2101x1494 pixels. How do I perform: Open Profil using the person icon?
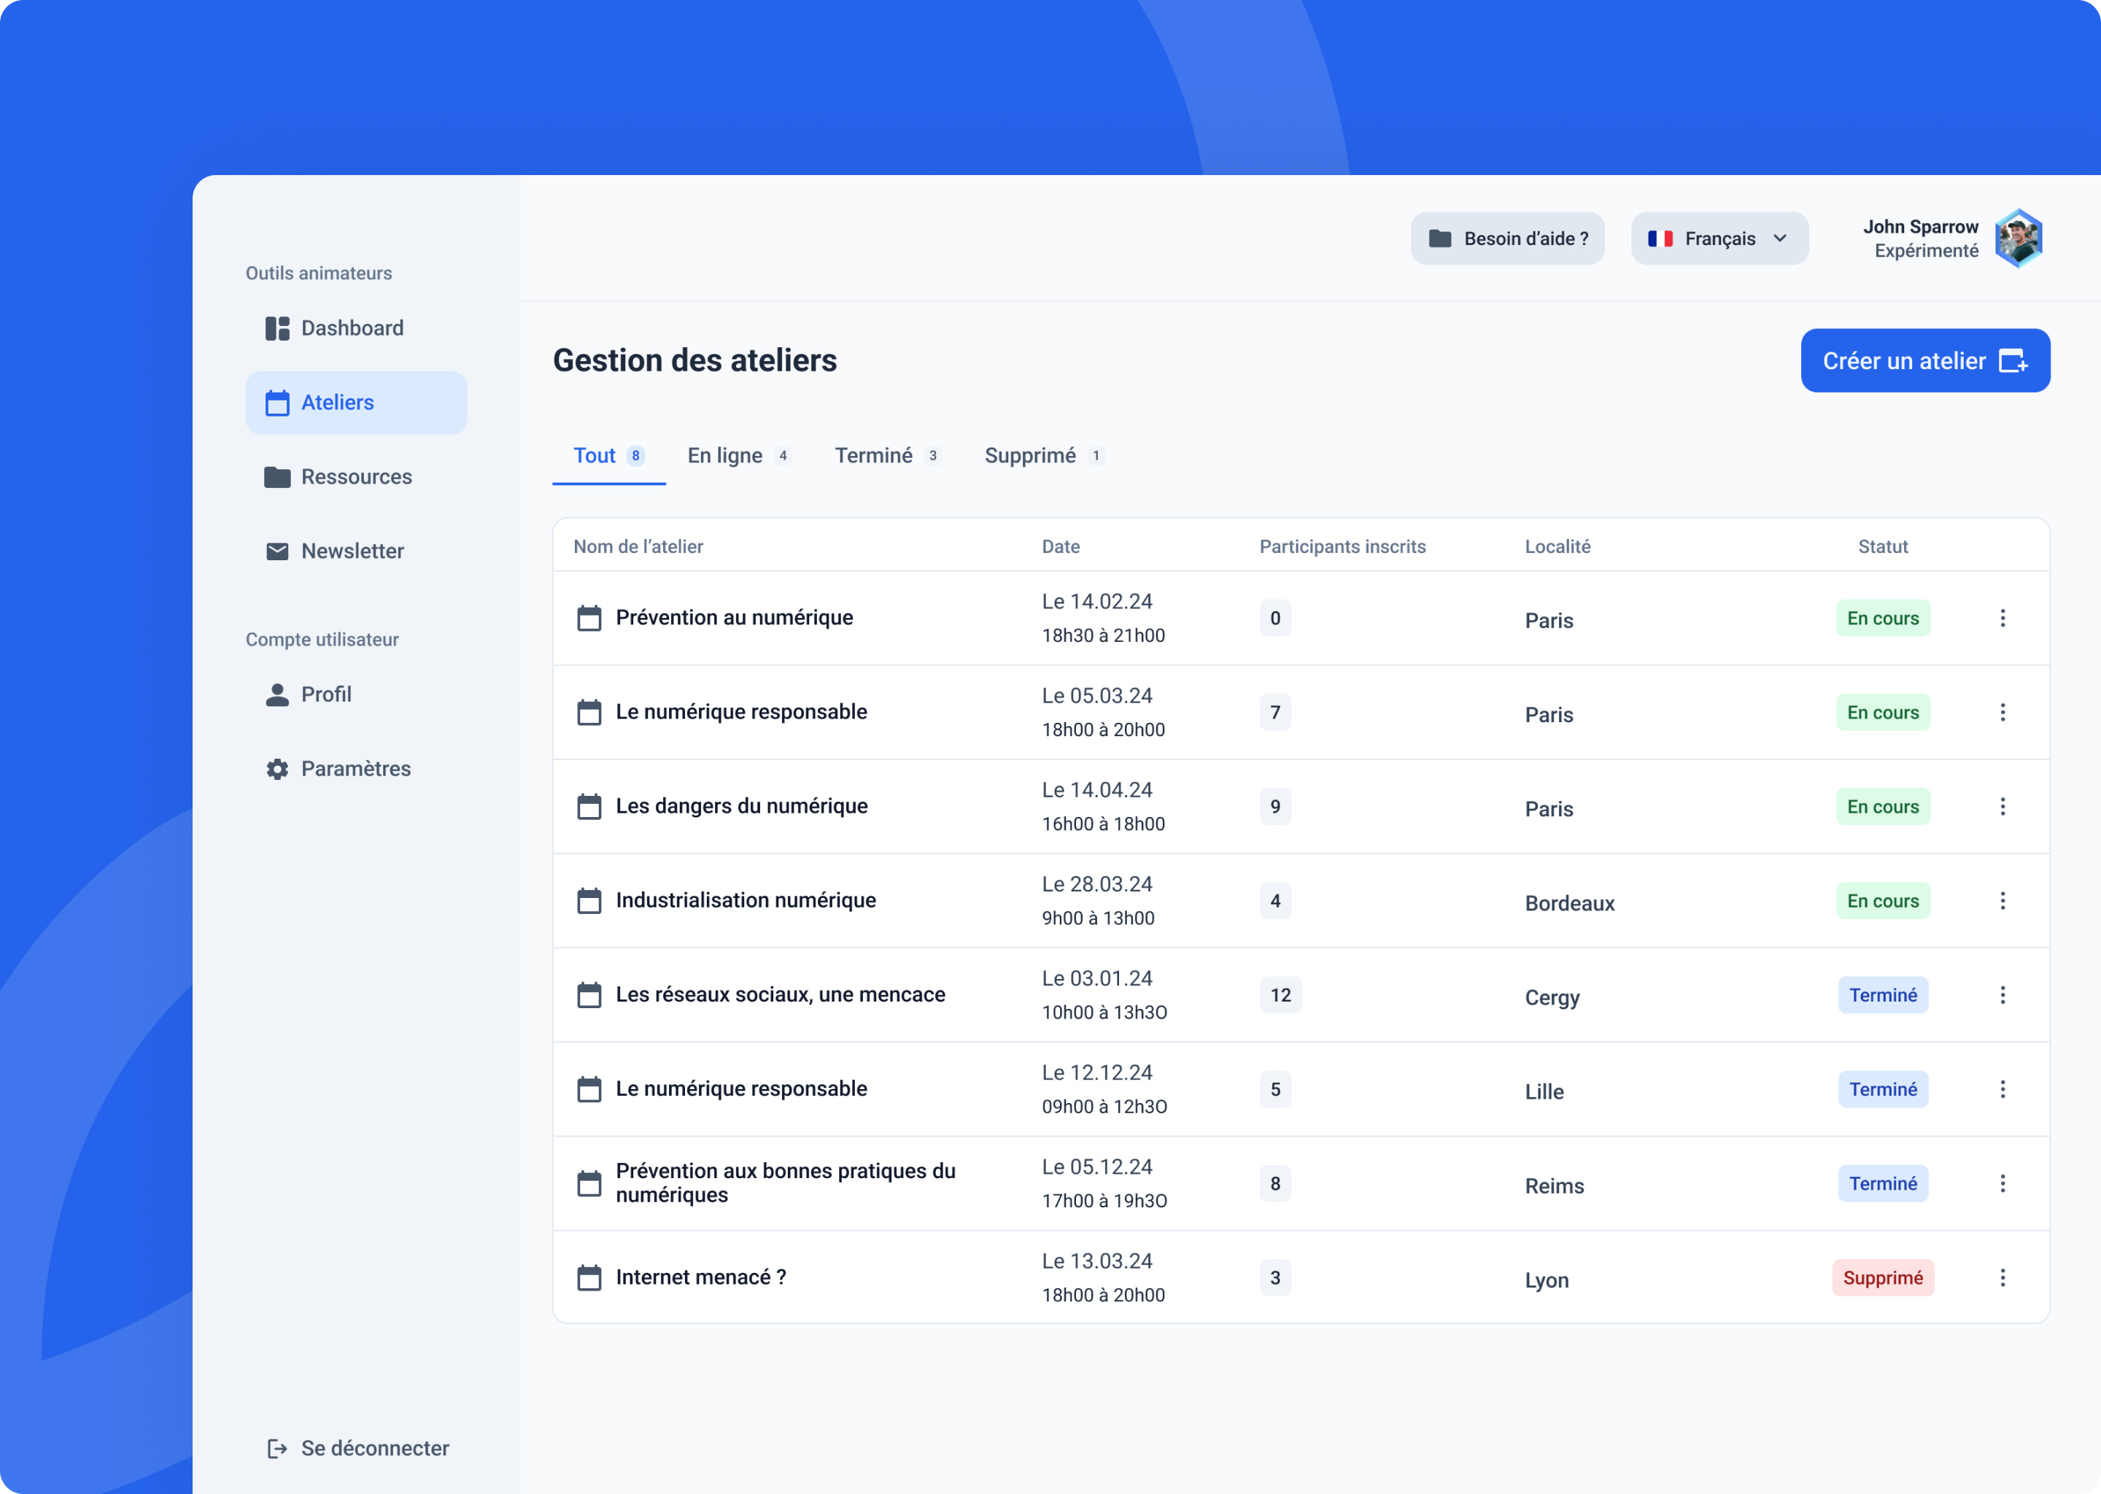point(278,694)
